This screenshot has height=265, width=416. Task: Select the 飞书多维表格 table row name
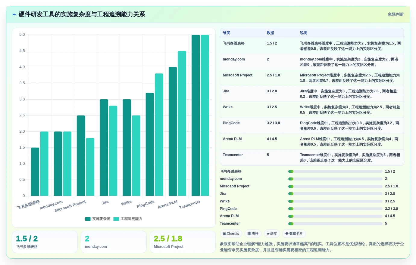click(x=234, y=43)
